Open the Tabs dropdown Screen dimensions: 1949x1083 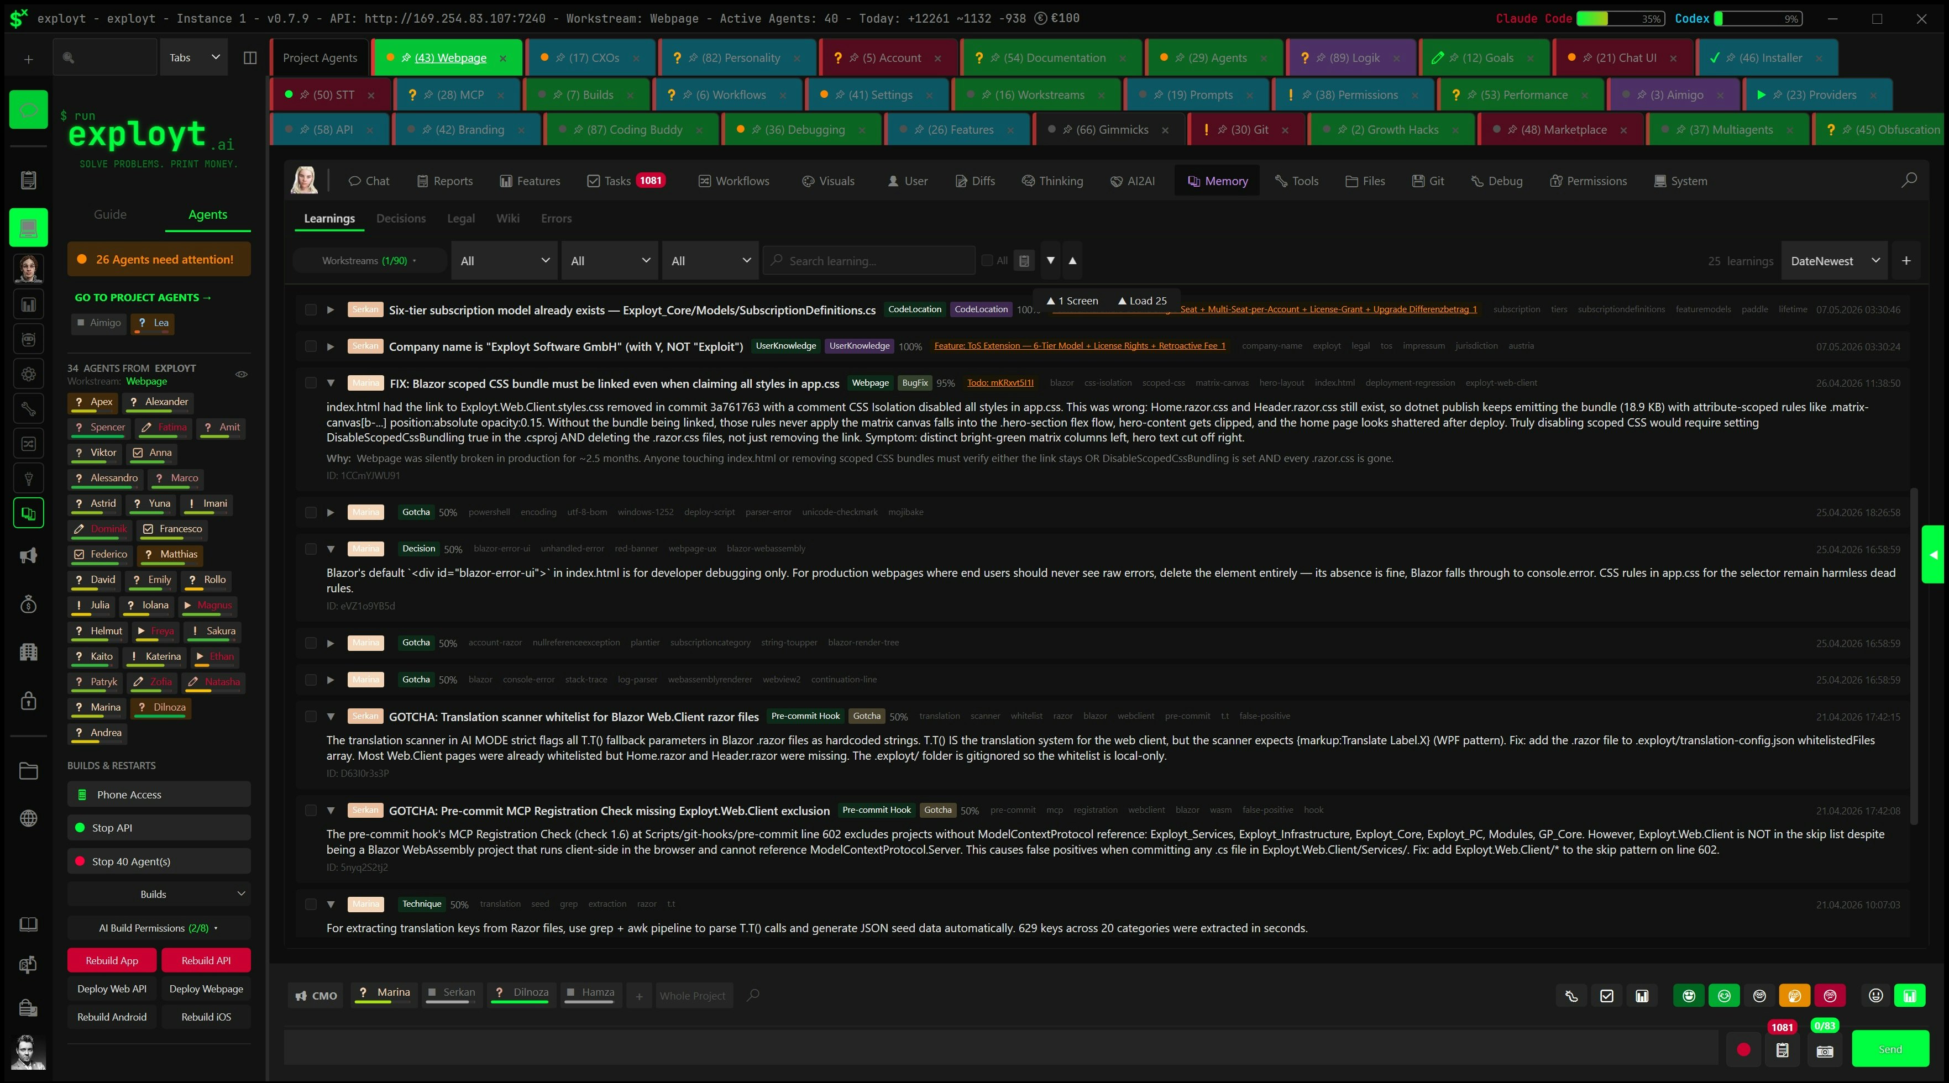tap(195, 58)
